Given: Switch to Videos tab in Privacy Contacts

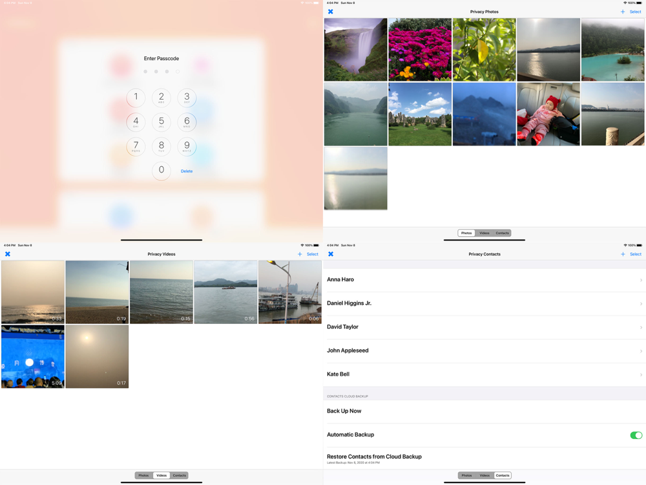Looking at the screenshot, I should click(484, 475).
